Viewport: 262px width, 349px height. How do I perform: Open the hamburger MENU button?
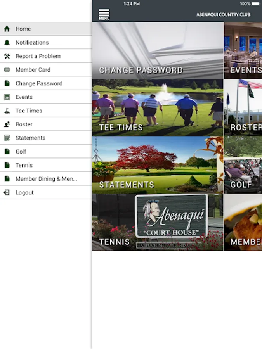click(104, 14)
